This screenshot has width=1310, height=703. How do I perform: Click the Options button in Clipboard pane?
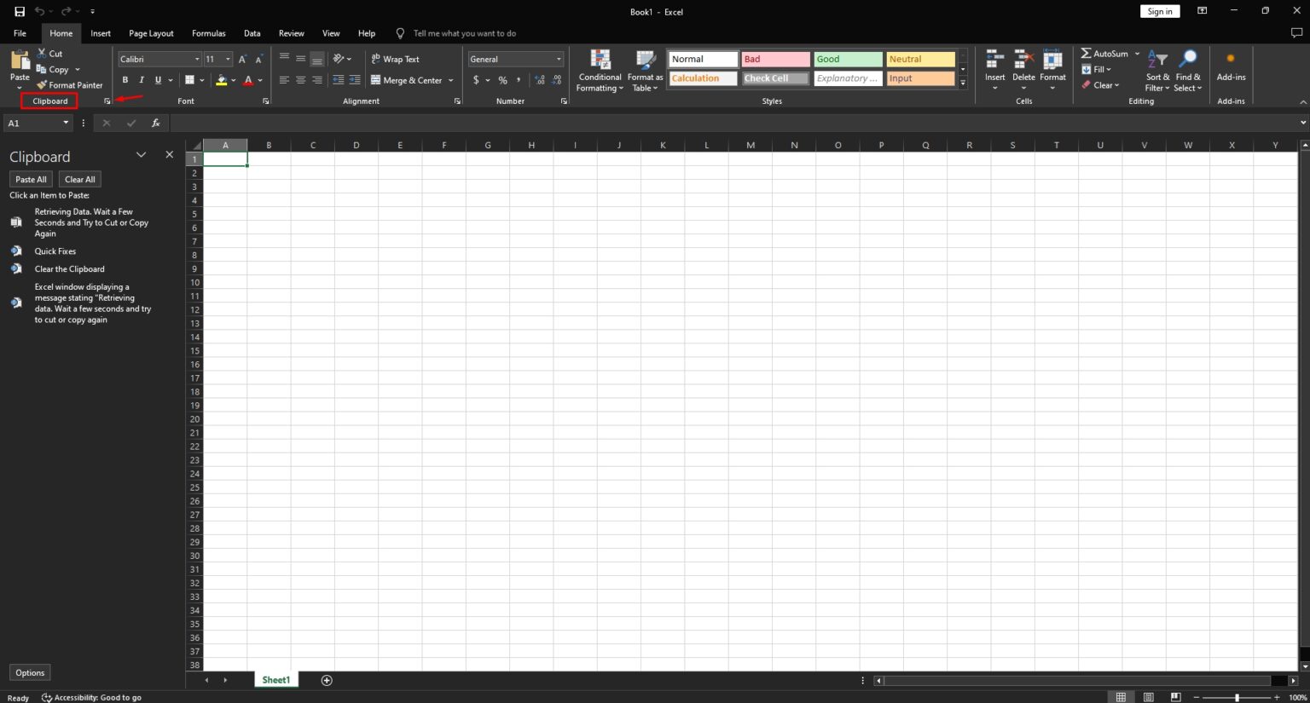click(x=30, y=672)
